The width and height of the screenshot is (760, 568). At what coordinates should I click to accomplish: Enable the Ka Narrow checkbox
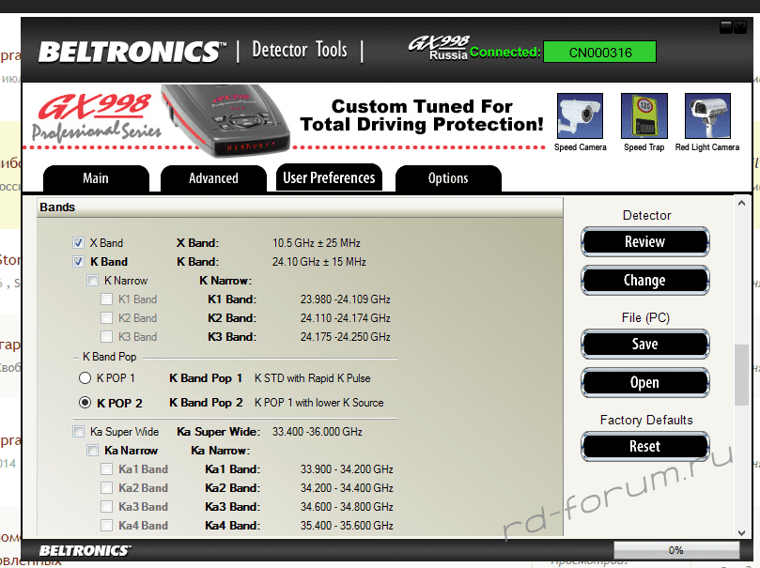point(92,451)
